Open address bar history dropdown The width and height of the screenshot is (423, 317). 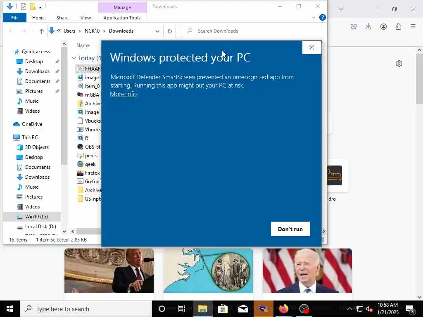[157, 31]
